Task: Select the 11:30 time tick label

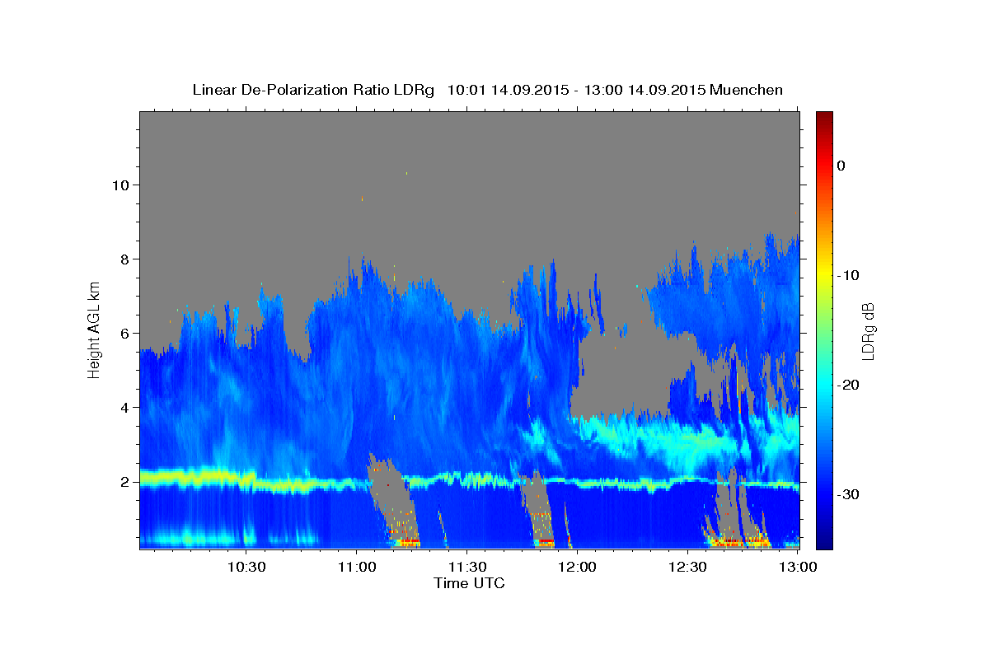Action: [466, 567]
